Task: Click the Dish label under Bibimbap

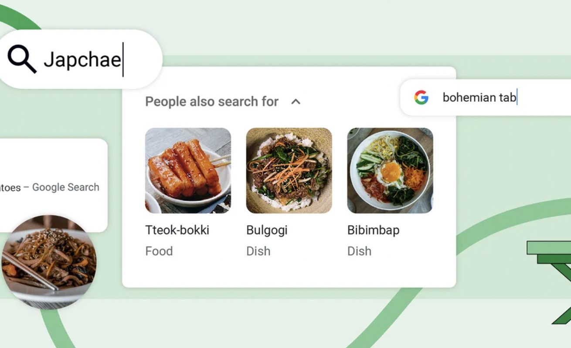Action: (x=359, y=251)
